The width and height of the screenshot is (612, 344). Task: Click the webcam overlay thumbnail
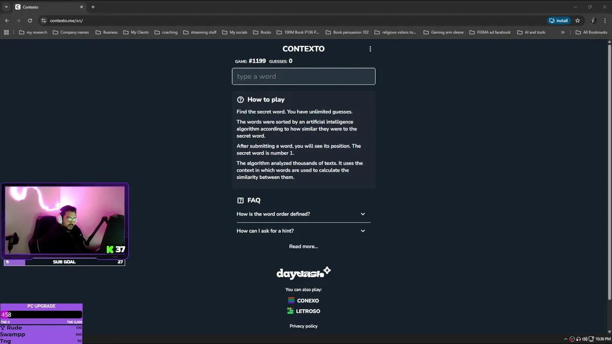(x=65, y=220)
